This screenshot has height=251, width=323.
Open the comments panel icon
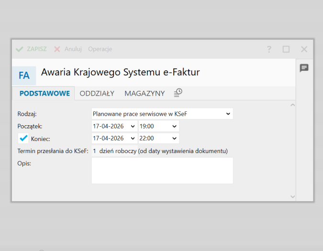[x=304, y=68]
